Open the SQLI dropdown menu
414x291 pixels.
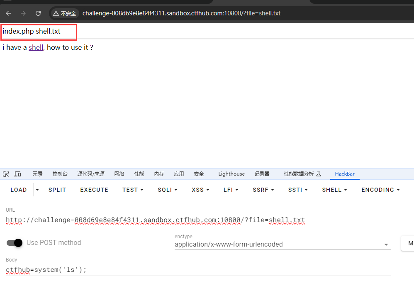coord(167,190)
